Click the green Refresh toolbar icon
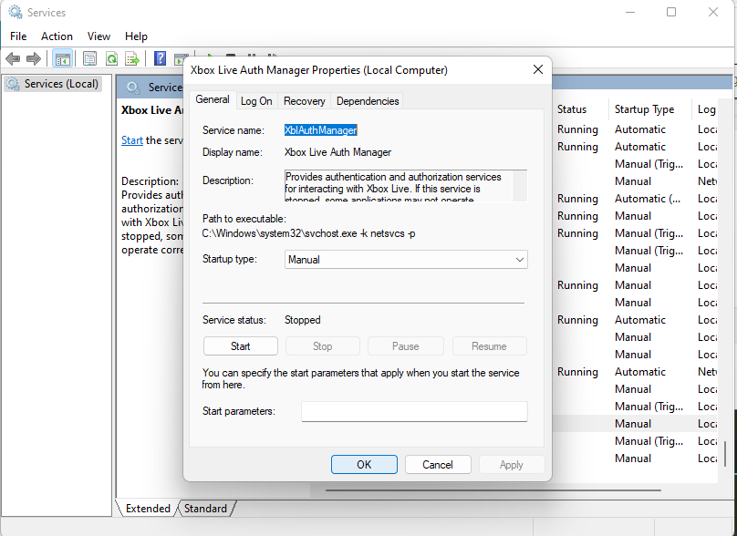The image size is (737, 536). pyautogui.click(x=111, y=58)
